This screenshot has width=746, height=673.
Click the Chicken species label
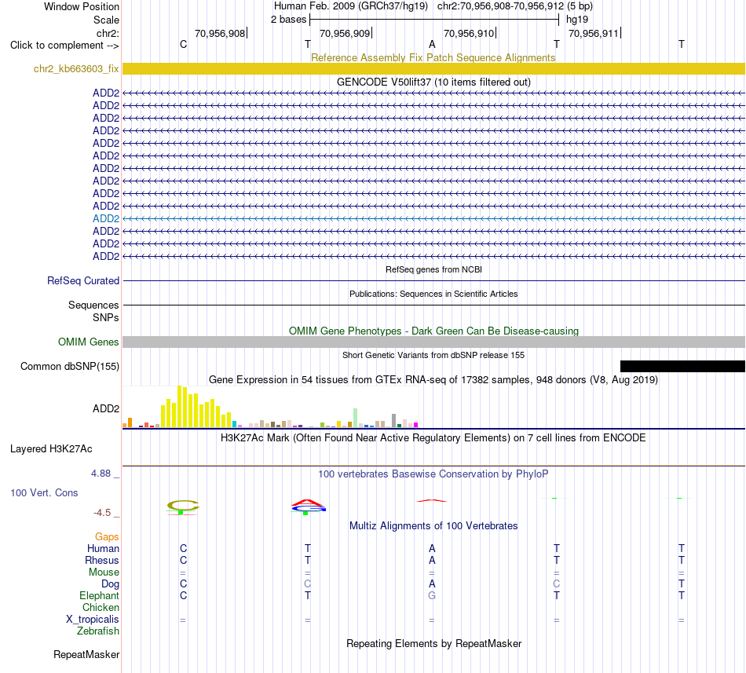tap(101, 607)
